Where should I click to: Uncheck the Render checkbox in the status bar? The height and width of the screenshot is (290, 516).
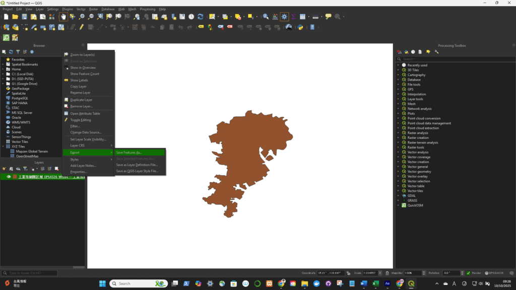(468, 273)
